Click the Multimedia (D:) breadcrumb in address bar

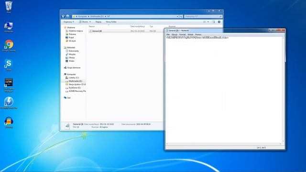tap(97, 16)
